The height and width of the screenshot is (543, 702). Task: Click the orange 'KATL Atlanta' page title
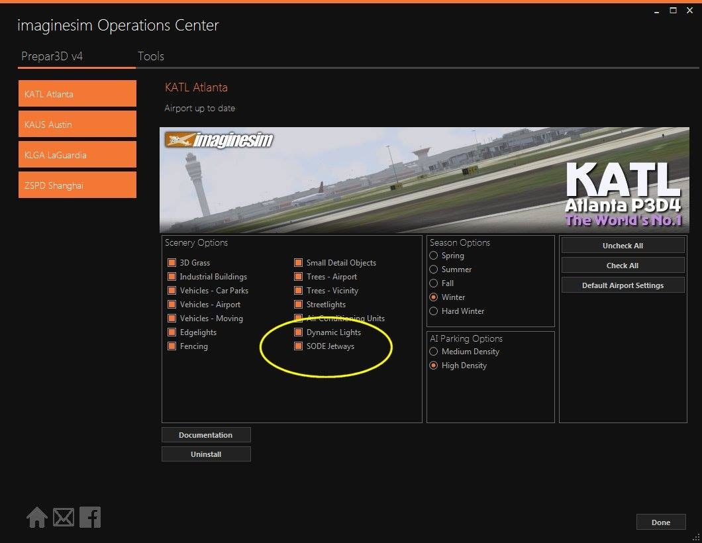click(196, 87)
